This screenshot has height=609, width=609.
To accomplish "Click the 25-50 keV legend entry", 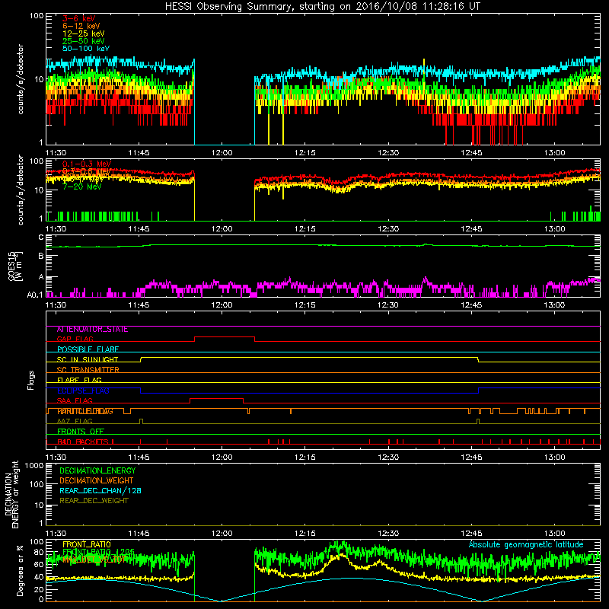I will 84,41.
